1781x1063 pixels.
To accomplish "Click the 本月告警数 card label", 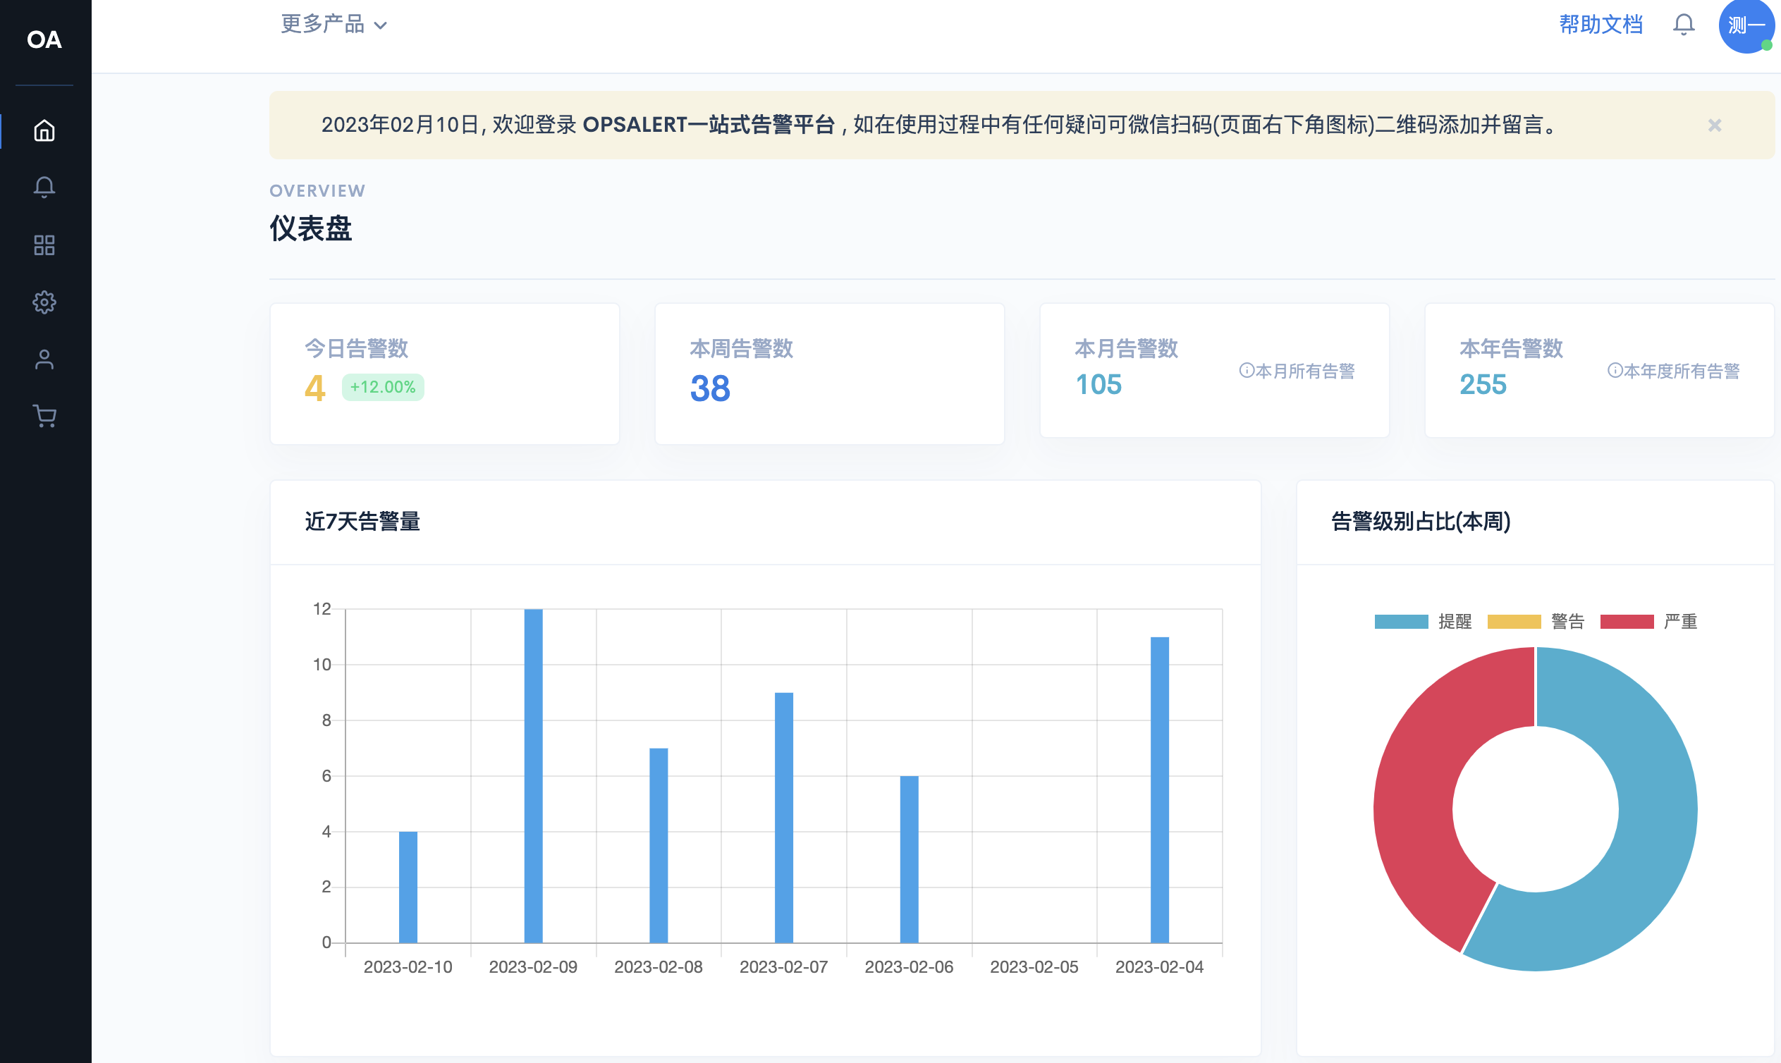I will click(x=1126, y=348).
